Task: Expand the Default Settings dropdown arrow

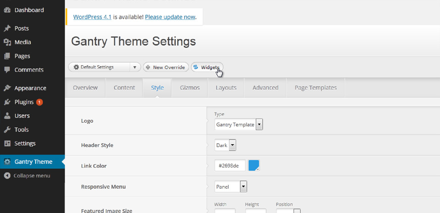Action: coord(135,67)
